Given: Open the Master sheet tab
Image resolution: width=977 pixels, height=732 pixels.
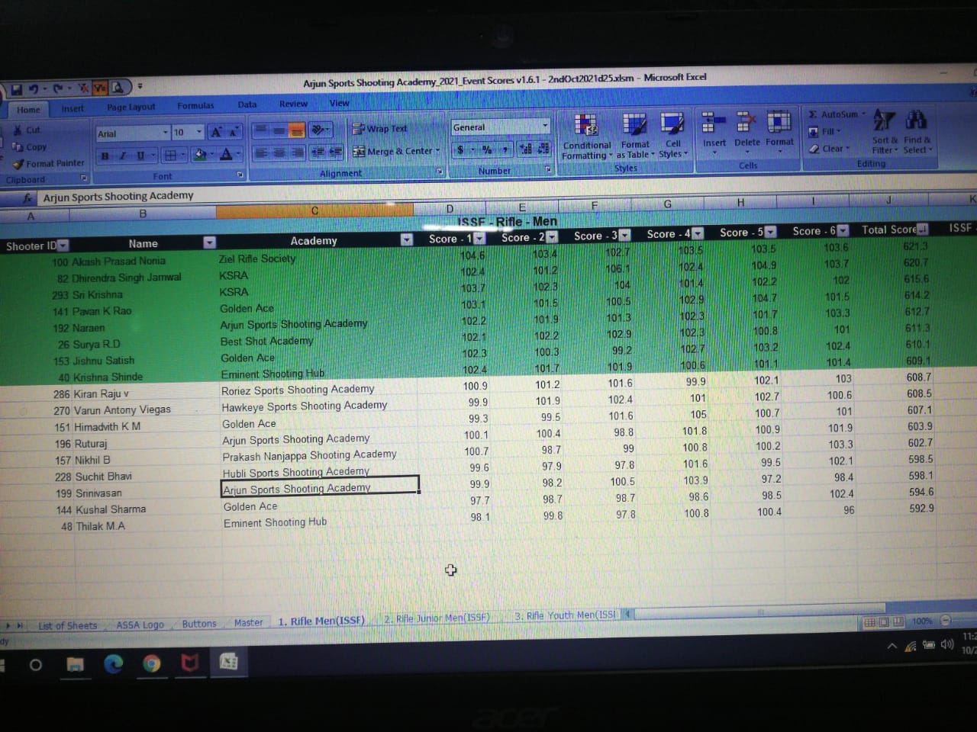Looking at the screenshot, I should tap(248, 623).
